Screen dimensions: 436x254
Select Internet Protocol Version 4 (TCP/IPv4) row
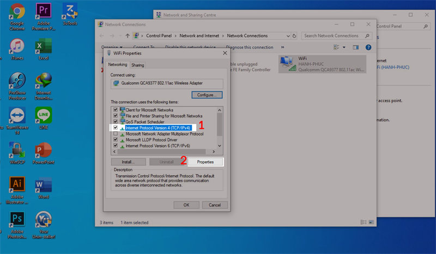pos(158,128)
